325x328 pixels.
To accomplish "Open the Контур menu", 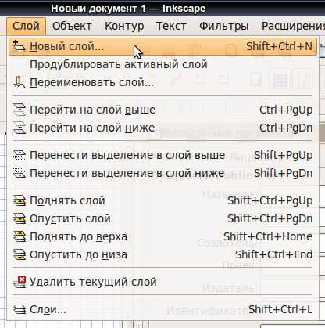I will tap(124, 26).
